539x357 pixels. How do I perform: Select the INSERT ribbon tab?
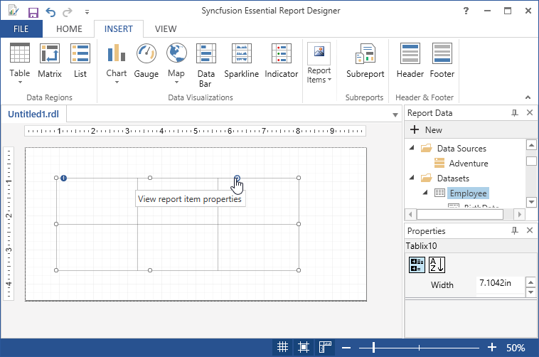point(119,29)
